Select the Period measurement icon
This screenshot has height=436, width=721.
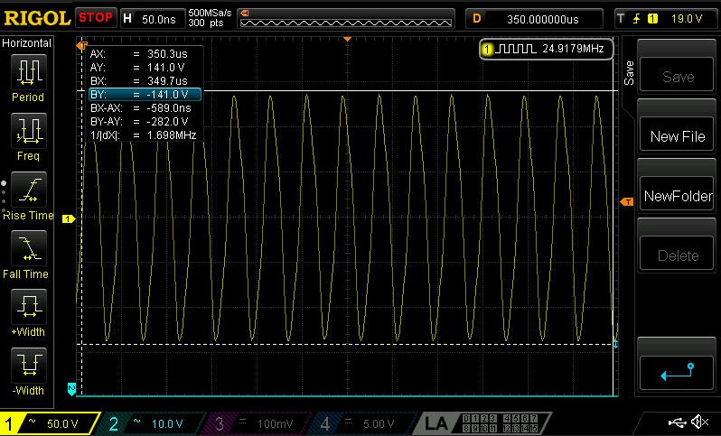(29, 71)
